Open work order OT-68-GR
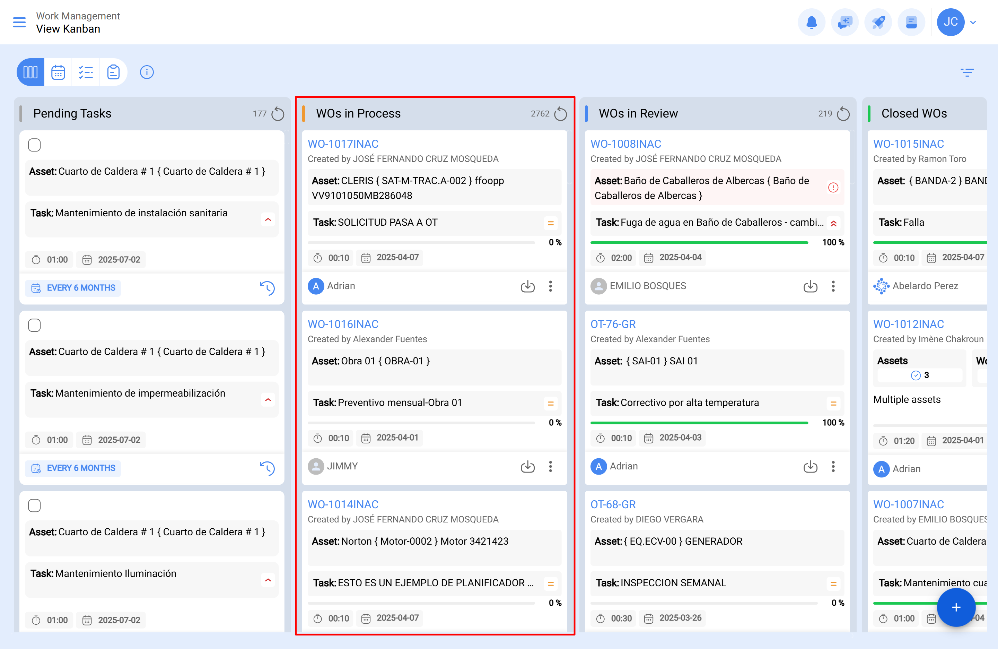 tap(613, 504)
